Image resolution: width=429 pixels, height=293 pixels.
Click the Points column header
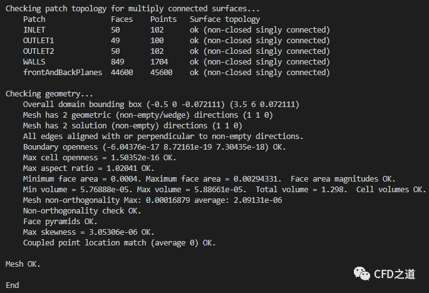[163, 19]
